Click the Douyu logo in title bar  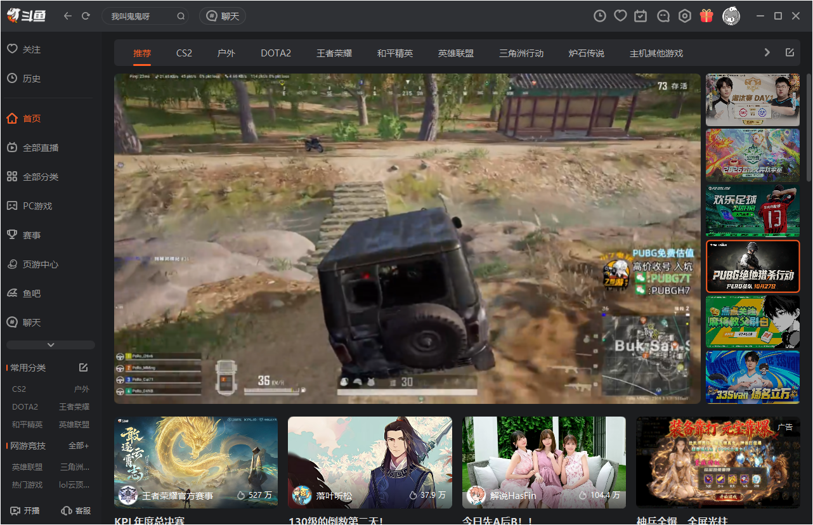pyautogui.click(x=27, y=16)
